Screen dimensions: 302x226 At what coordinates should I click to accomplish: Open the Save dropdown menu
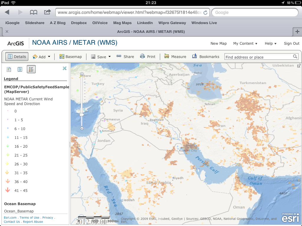(101, 57)
